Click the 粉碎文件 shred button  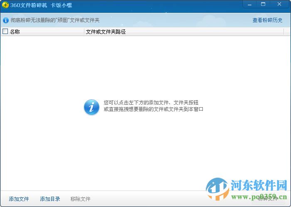coord(268,198)
